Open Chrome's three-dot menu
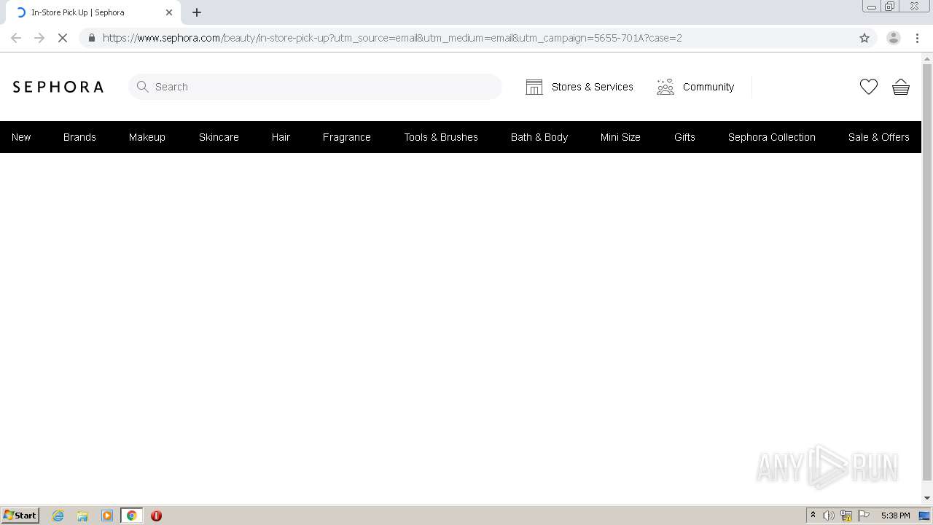 click(x=917, y=38)
